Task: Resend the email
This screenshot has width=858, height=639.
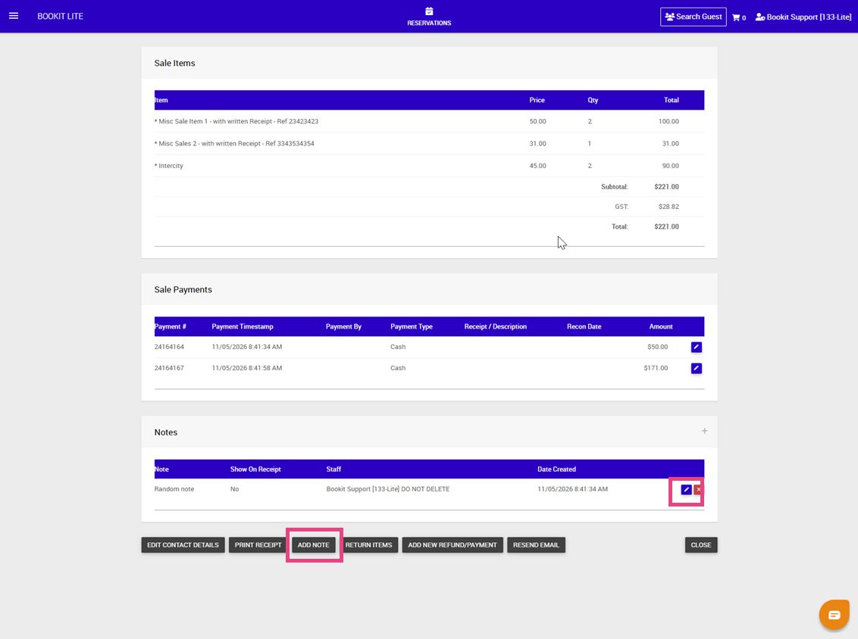Action: [x=537, y=545]
